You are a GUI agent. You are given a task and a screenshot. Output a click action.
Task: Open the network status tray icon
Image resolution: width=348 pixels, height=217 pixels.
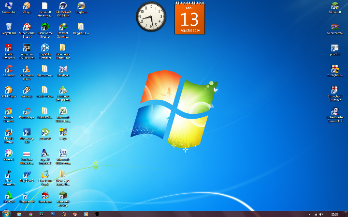click(315, 214)
